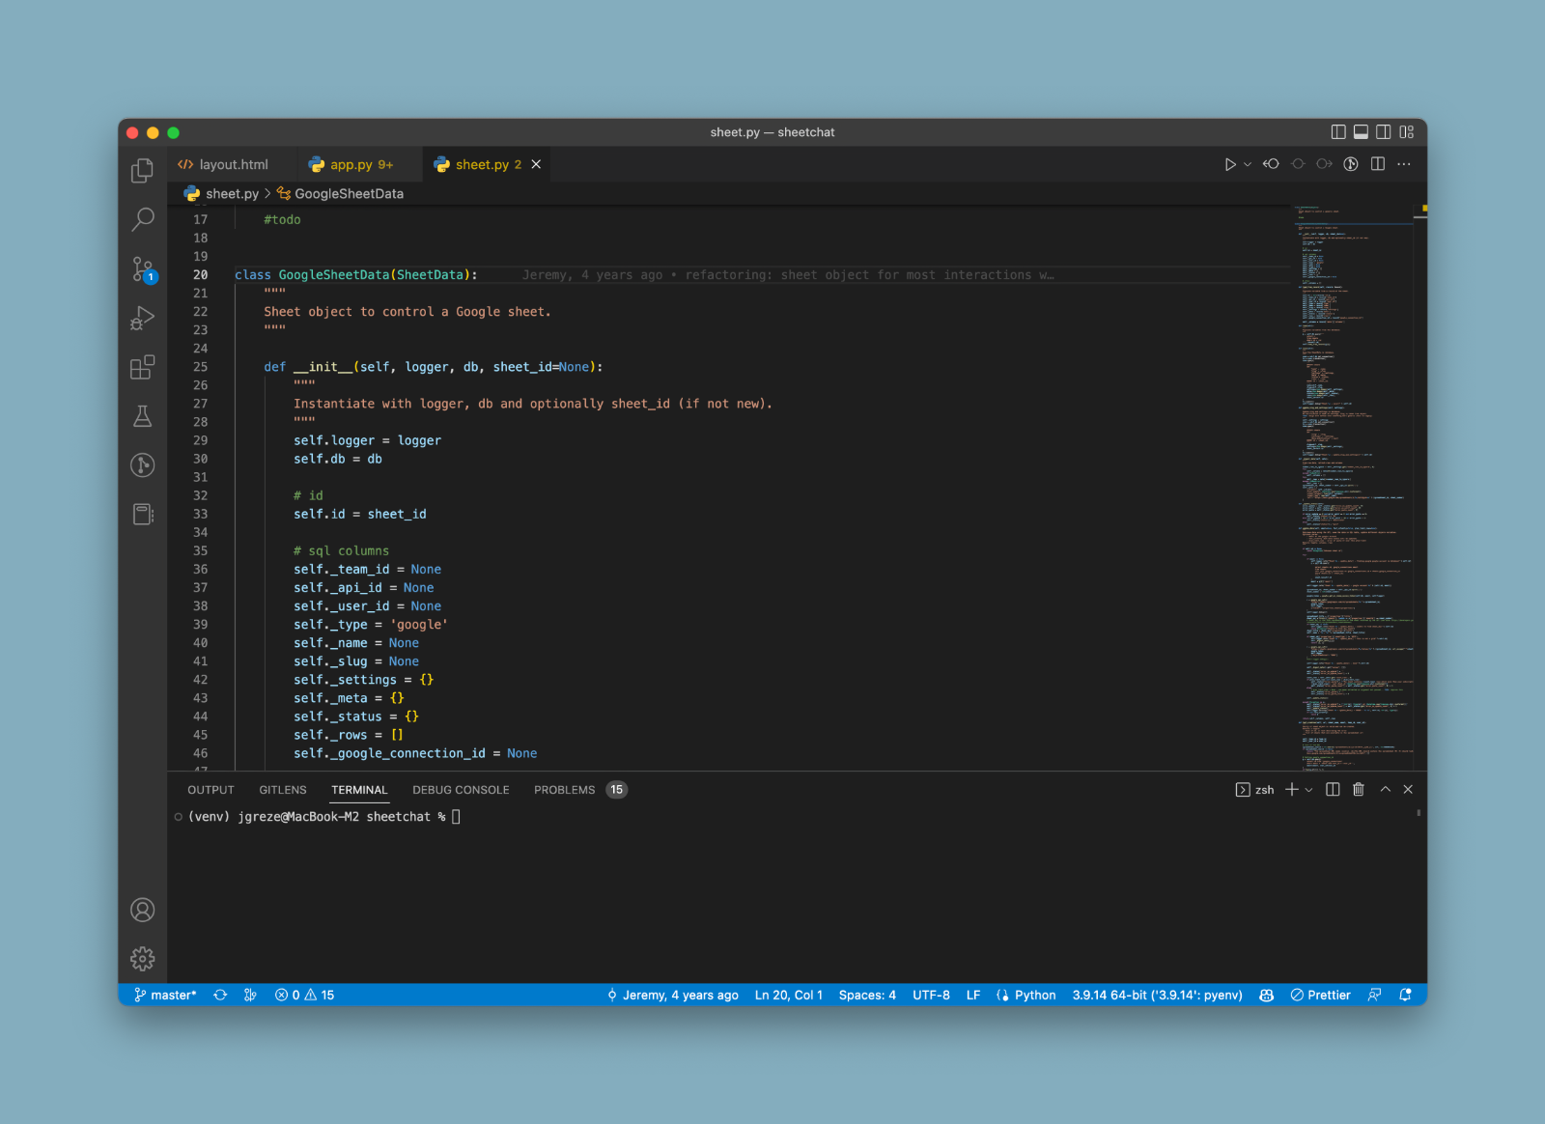Toggle the panel size with the chevron
Viewport: 1545px width, 1124px height.
click(x=1385, y=789)
